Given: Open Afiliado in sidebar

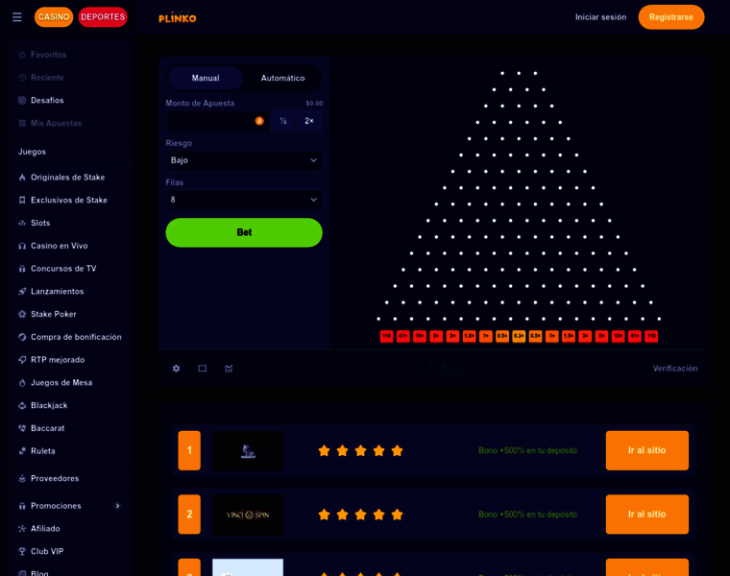Looking at the screenshot, I should (x=45, y=529).
